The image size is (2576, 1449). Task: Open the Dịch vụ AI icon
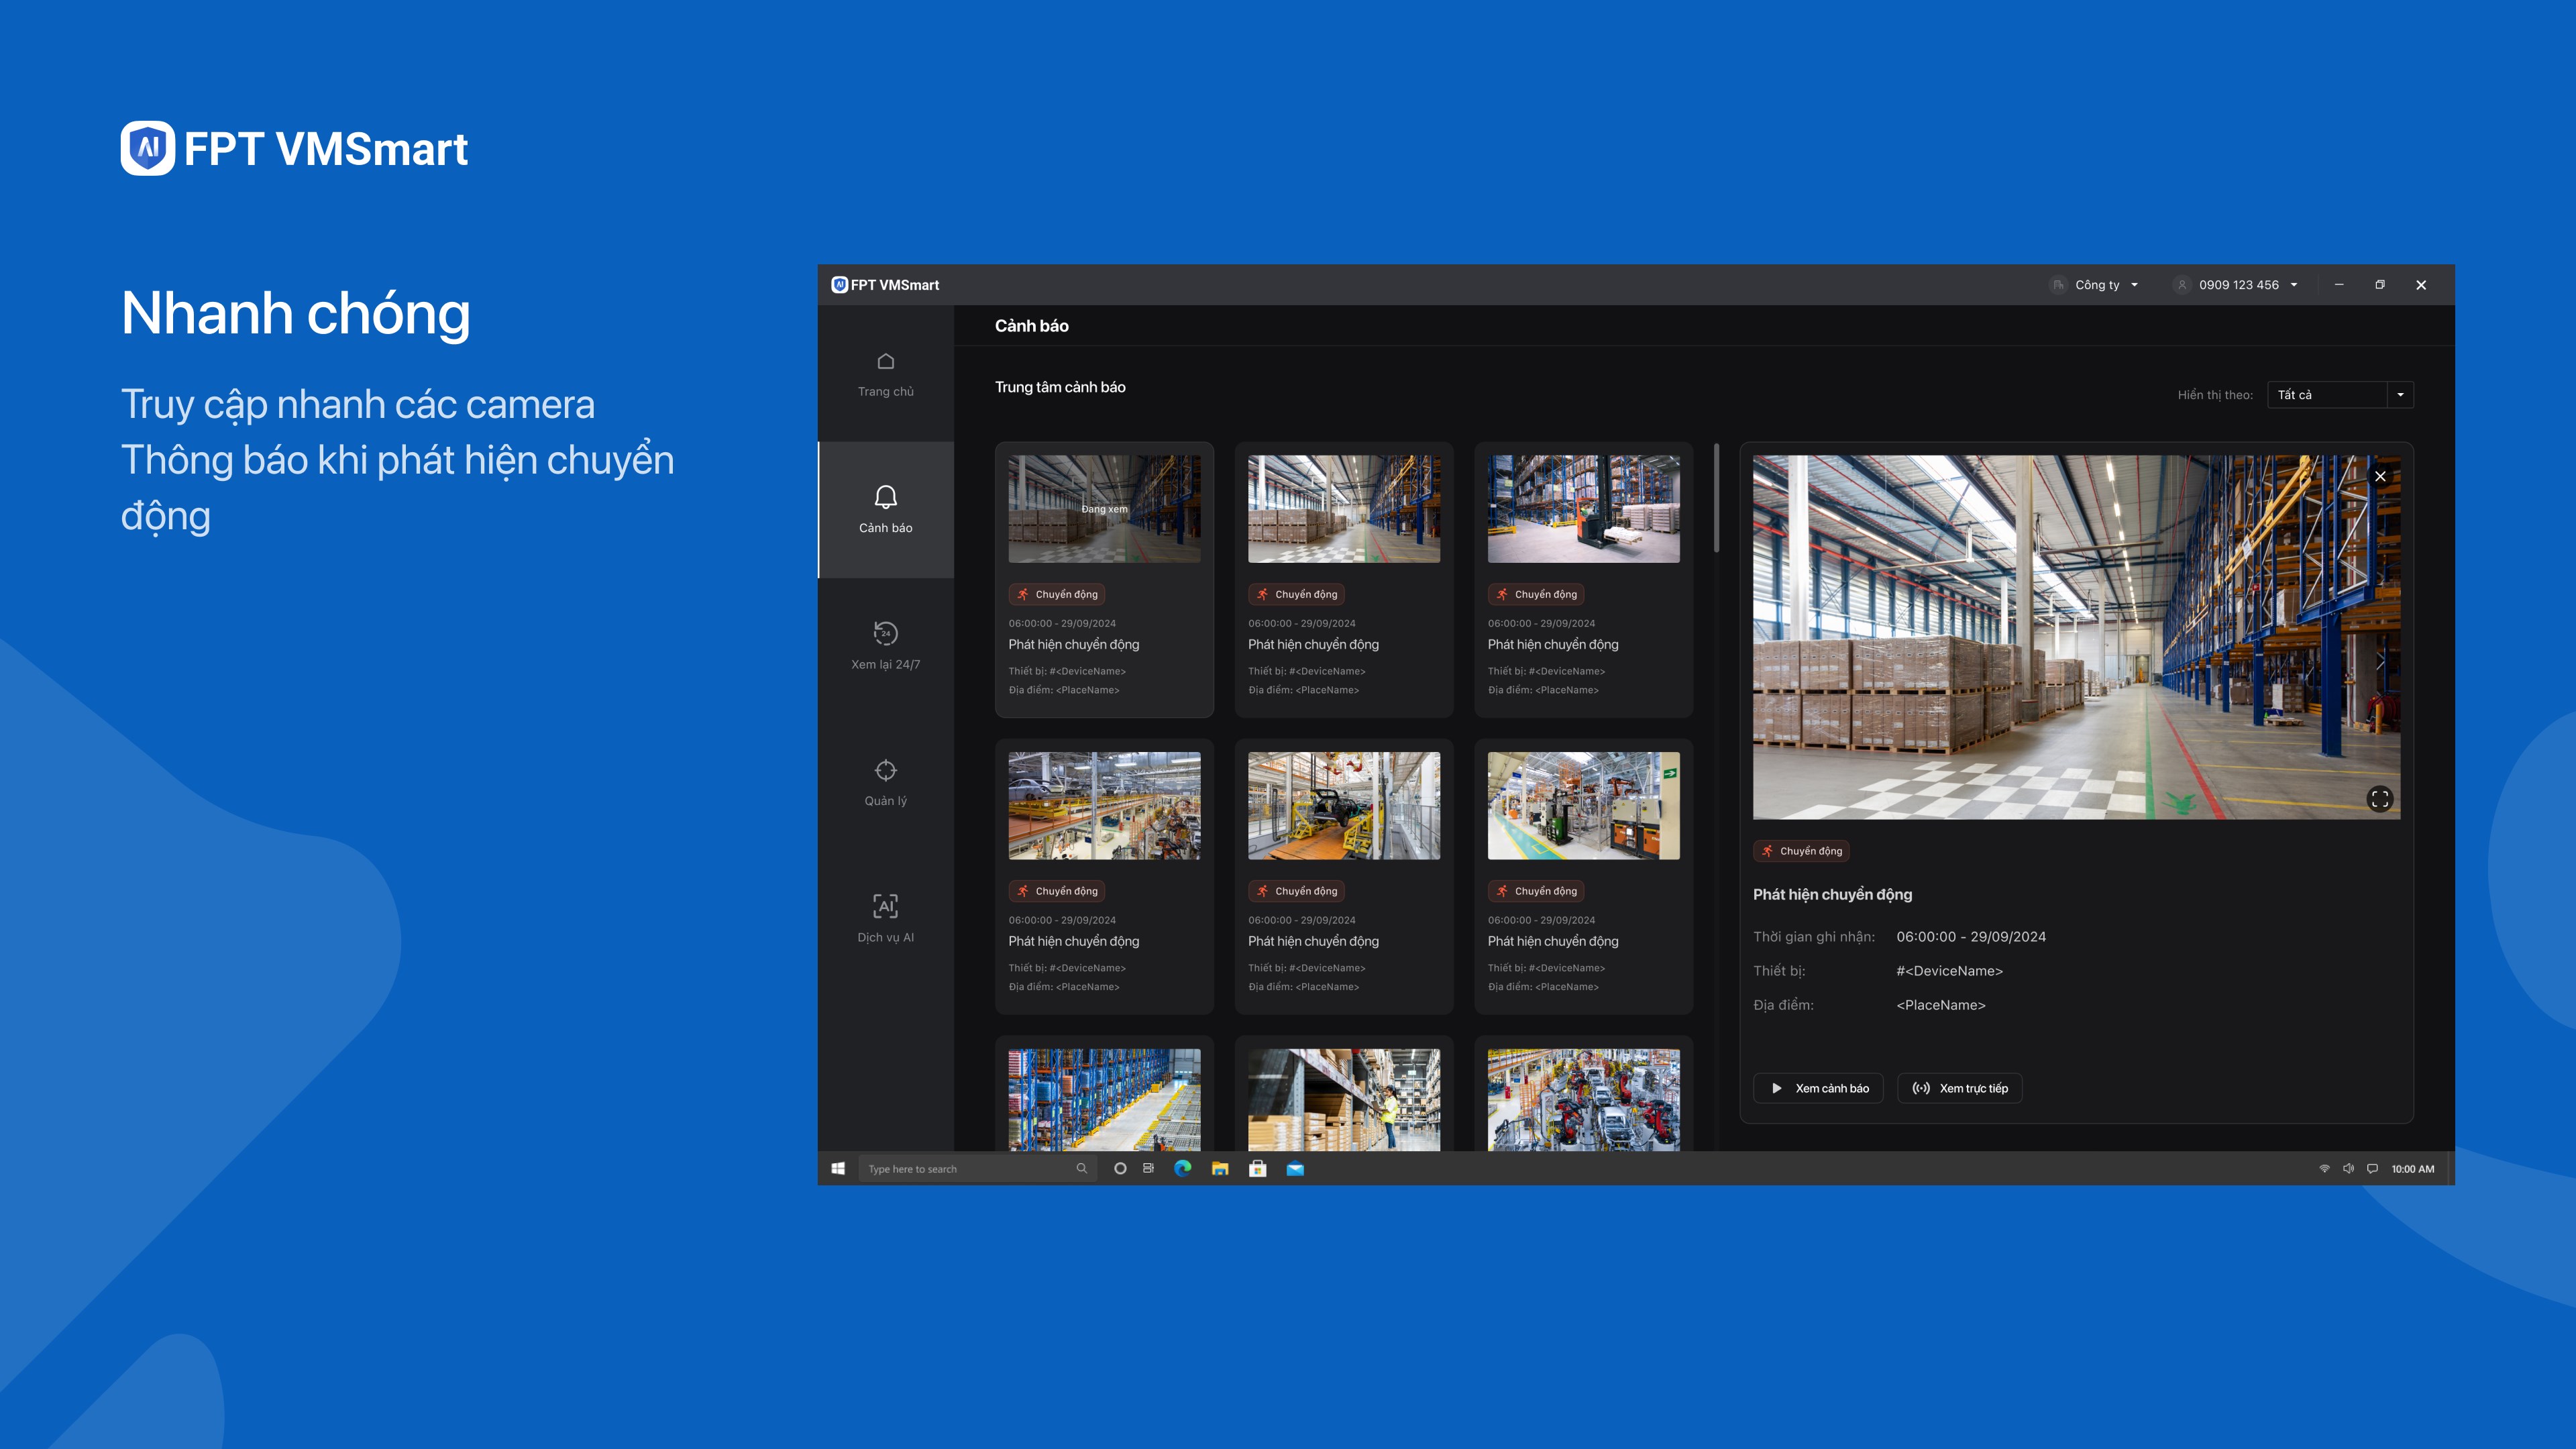(x=885, y=906)
